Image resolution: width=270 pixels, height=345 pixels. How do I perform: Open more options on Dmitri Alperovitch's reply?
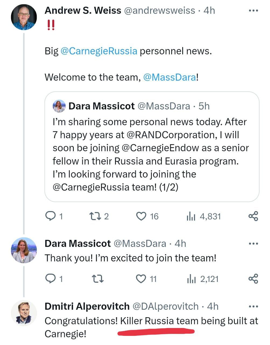pos(253,306)
